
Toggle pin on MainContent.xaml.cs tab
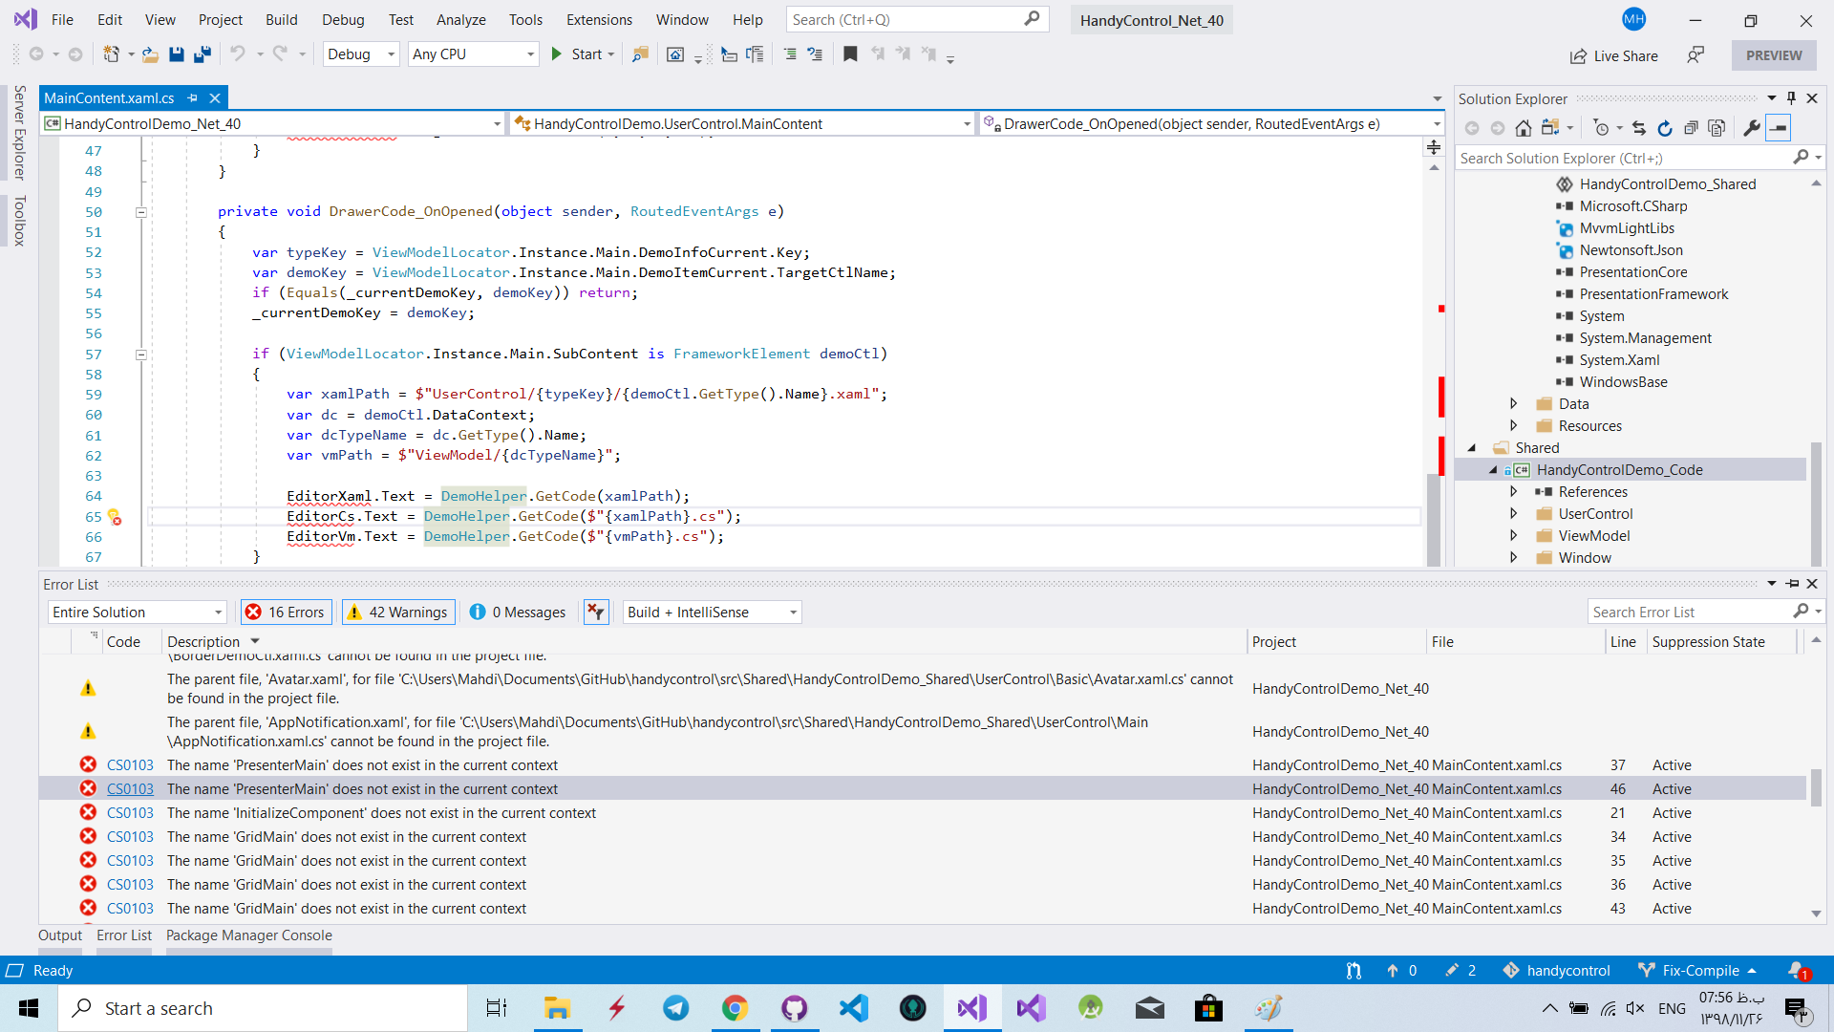click(193, 97)
